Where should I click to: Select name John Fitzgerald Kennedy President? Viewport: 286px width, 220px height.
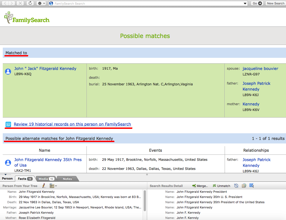click(x=202, y=192)
